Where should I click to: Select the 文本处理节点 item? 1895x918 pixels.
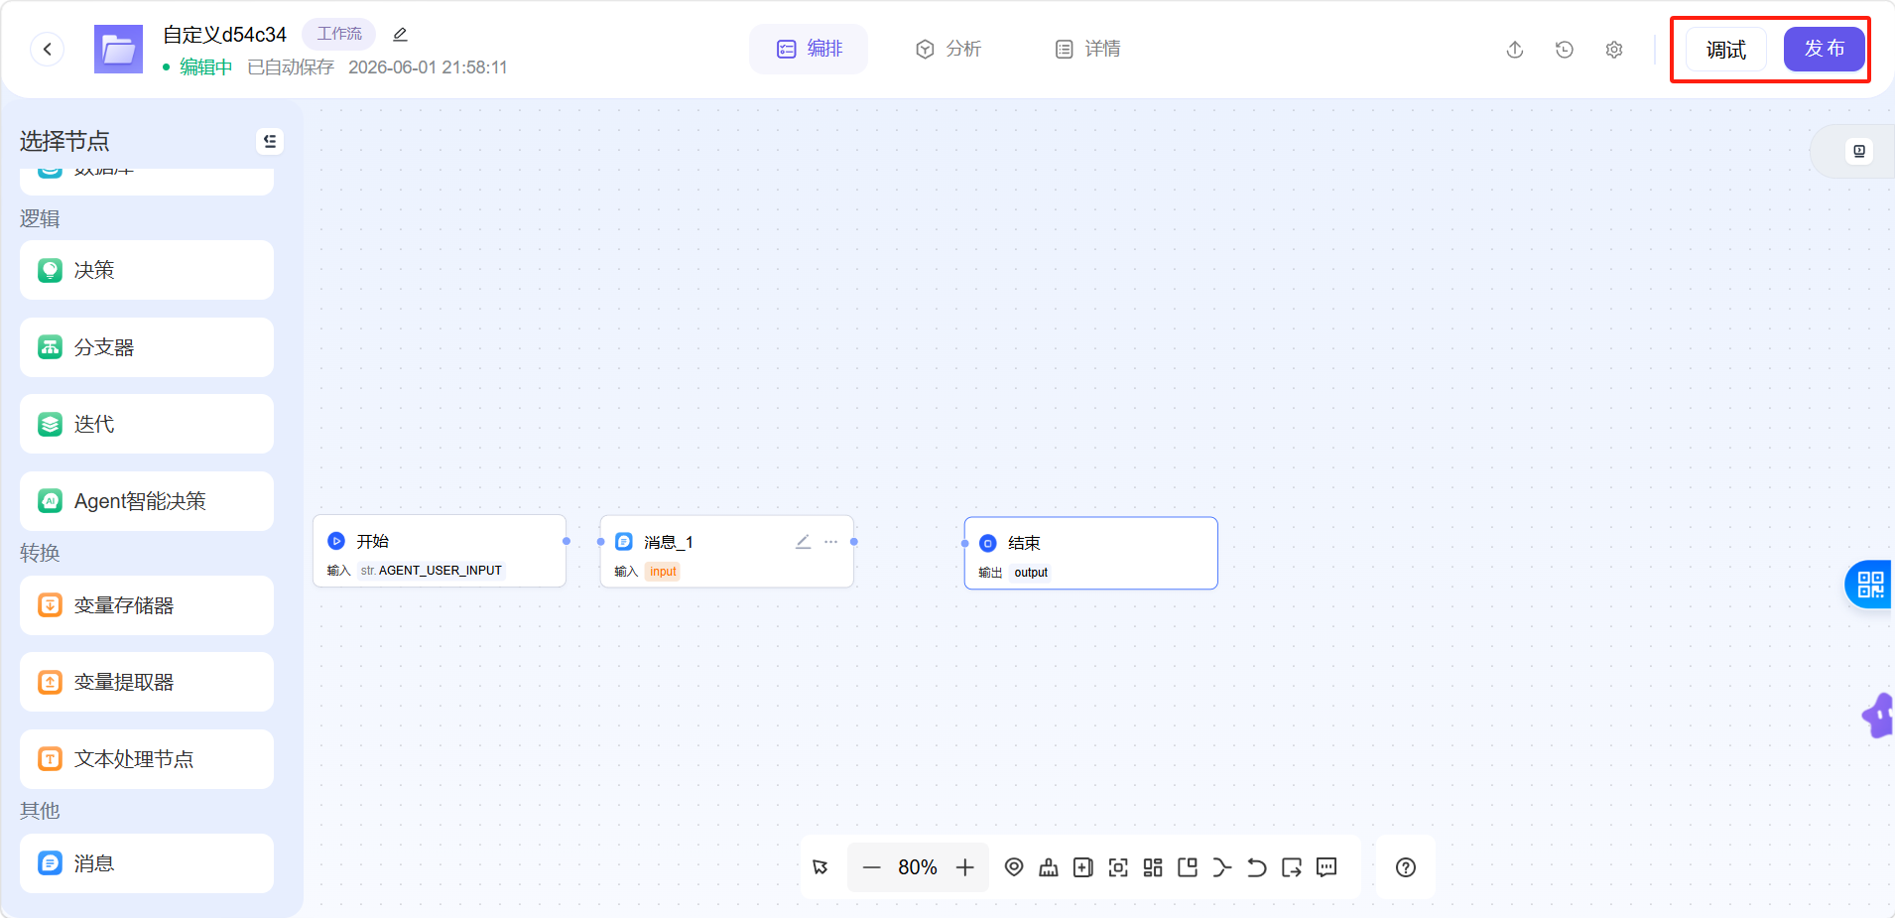point(147,759)
